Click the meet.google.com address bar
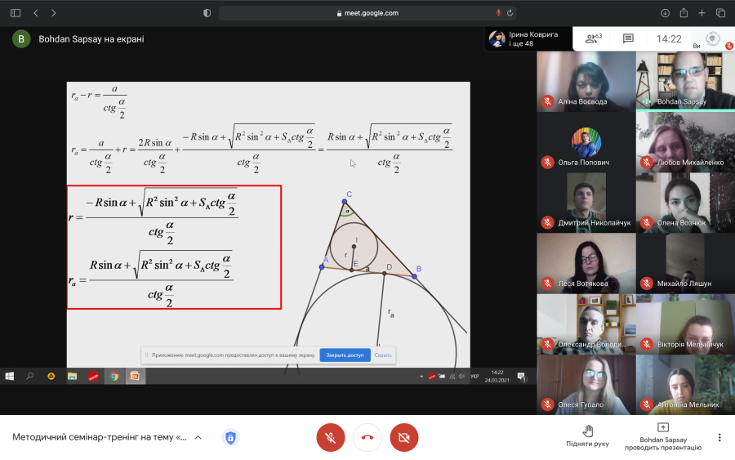The width and height of the screenshot is (735, 460). 367,13
